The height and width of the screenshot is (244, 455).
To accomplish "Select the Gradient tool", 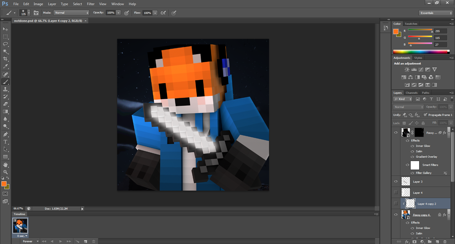I will click(x=5, y=111).
